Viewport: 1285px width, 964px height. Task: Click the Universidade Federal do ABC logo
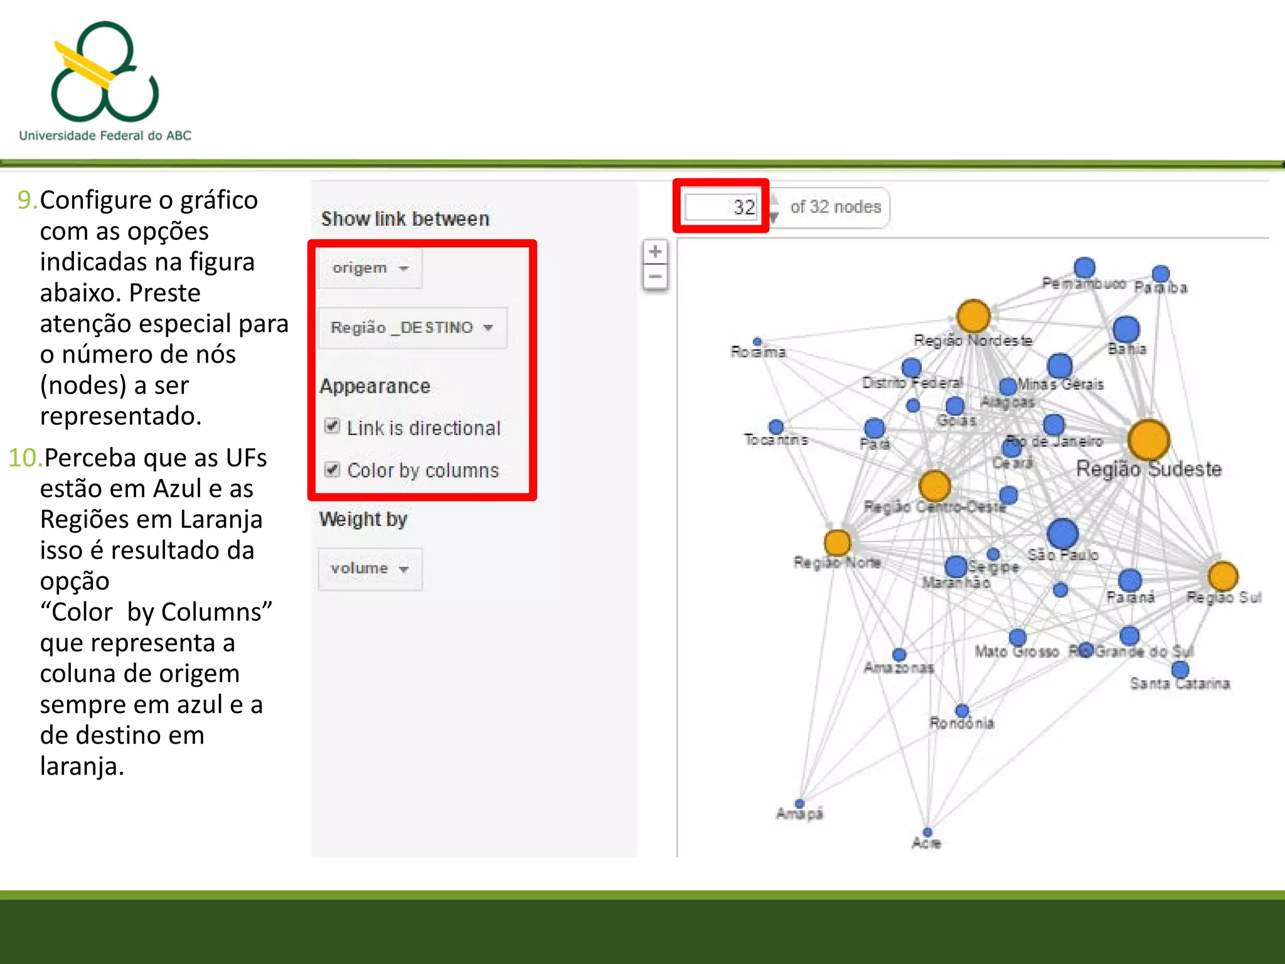point(105,81)
